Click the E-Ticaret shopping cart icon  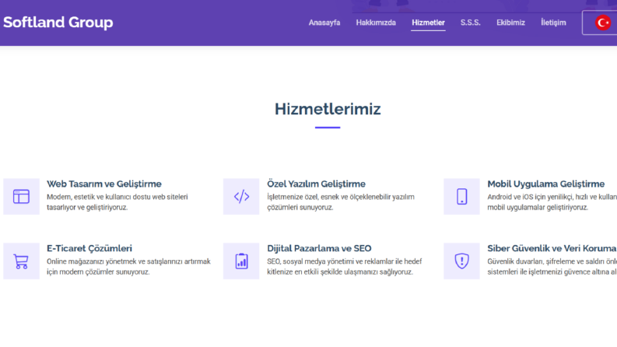(21, 261)
